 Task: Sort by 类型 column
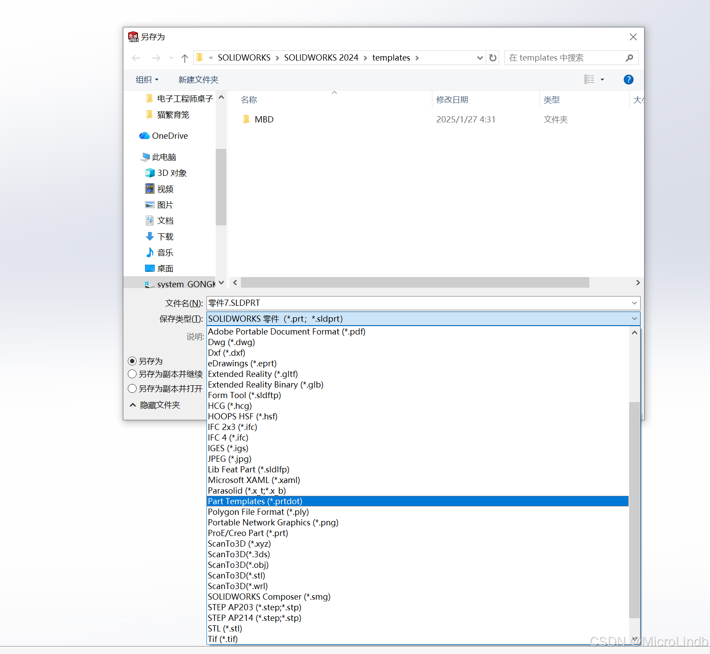(551, 99)
